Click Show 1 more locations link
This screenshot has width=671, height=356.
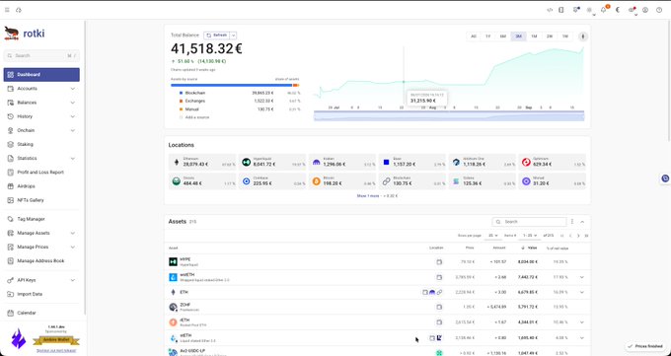377,196
